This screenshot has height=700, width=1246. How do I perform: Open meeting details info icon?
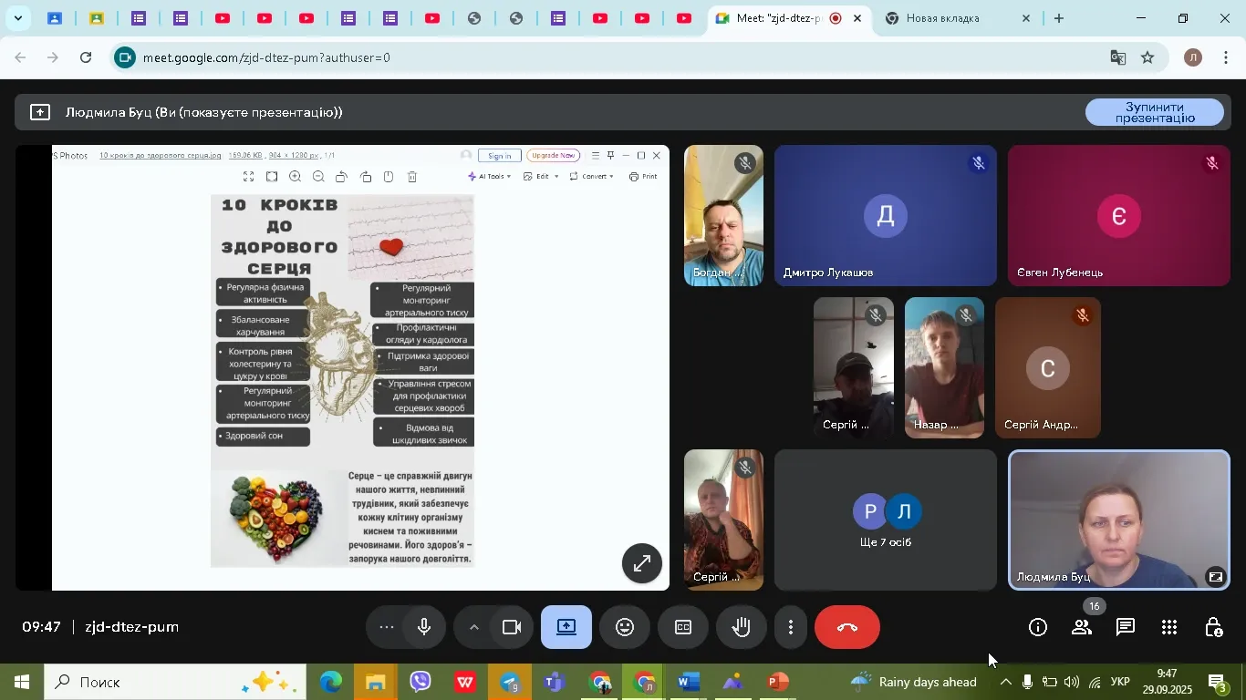click(1037, 627)
